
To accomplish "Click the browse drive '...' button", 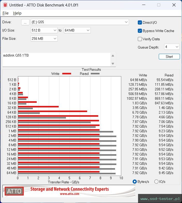I will [x=25, y=22].
